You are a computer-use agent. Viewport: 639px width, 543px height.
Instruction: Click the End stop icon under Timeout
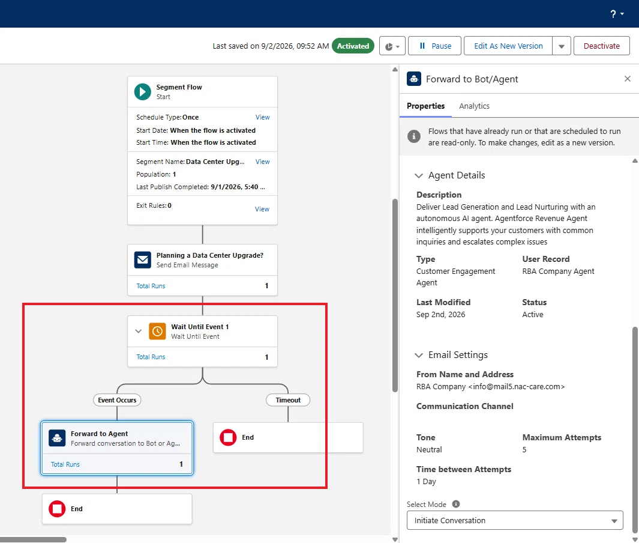point(228,437)
